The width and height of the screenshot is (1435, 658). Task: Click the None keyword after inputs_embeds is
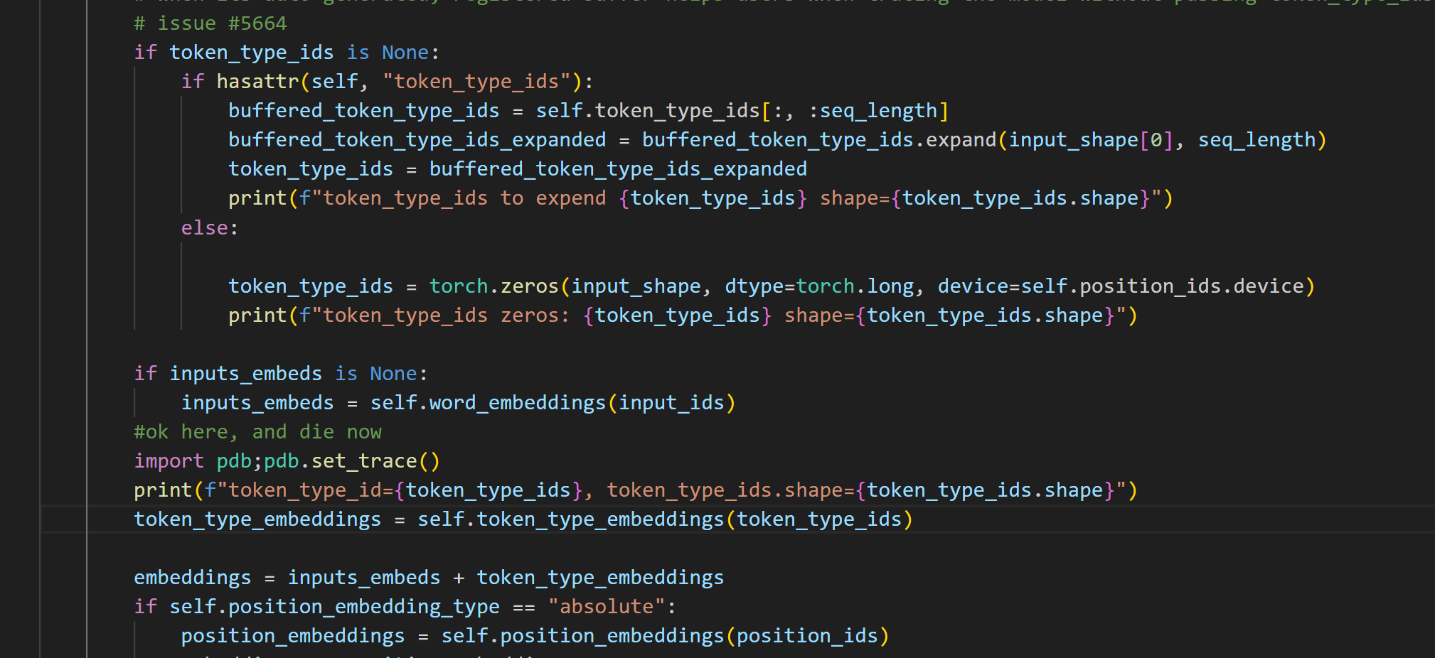coord(393,373)
